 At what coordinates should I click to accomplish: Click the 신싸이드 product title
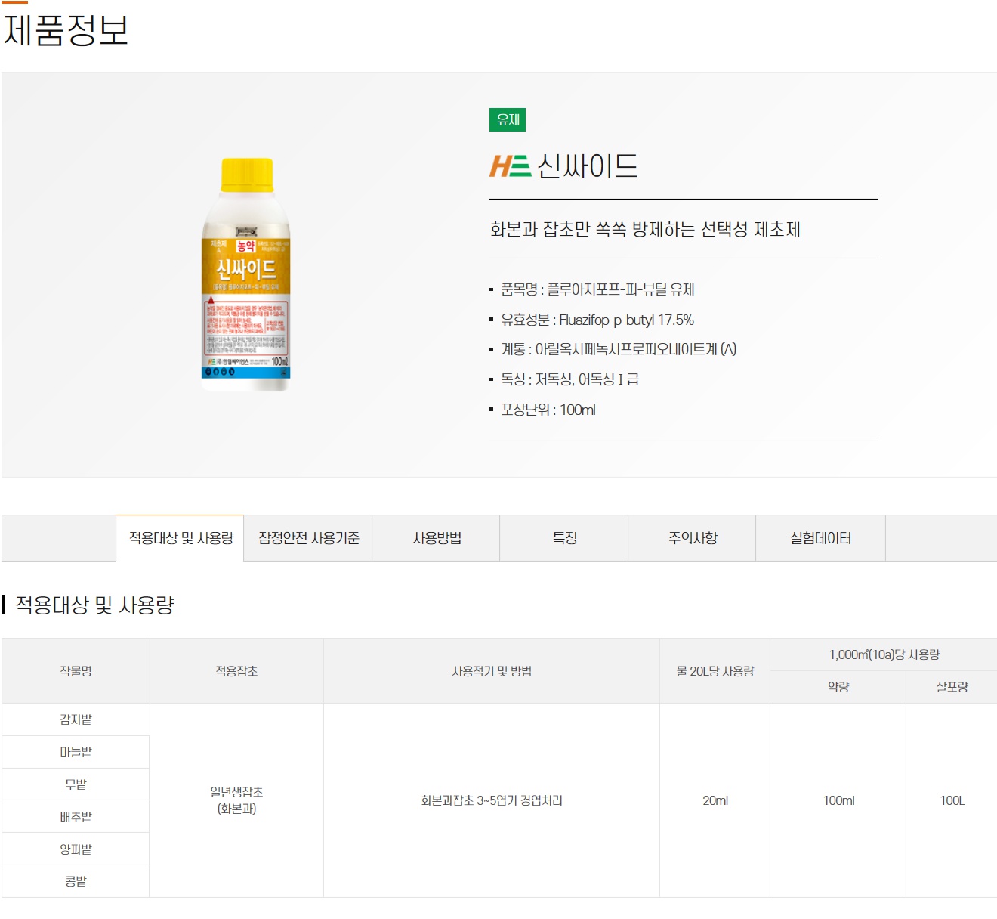(x=588, y=166)
